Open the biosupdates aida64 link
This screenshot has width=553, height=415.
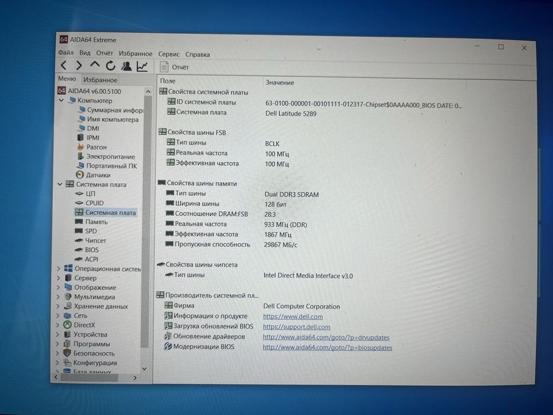tap(327, 347)
